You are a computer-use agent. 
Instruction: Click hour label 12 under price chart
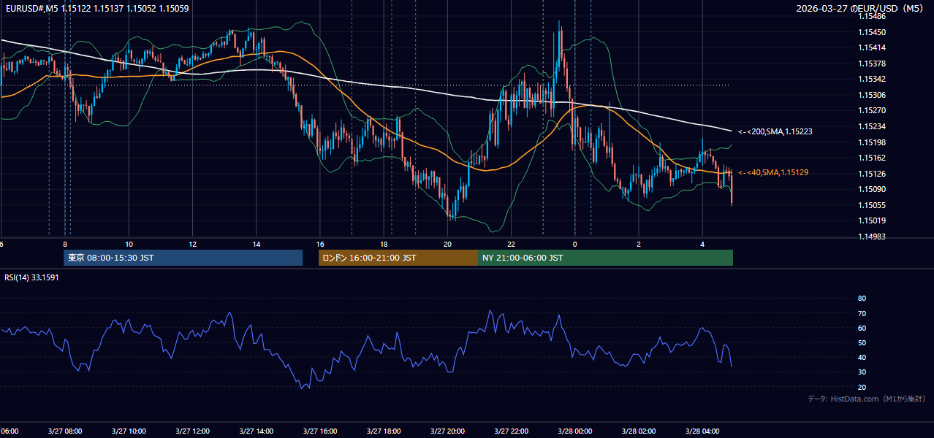point(192,244)
